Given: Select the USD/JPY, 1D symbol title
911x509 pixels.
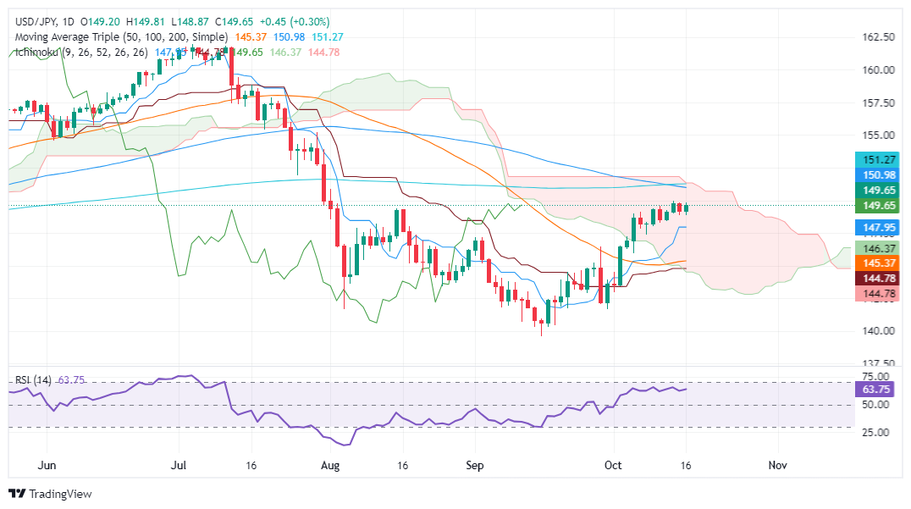Looking at the screenshot, I should click(x=45, y=22).
